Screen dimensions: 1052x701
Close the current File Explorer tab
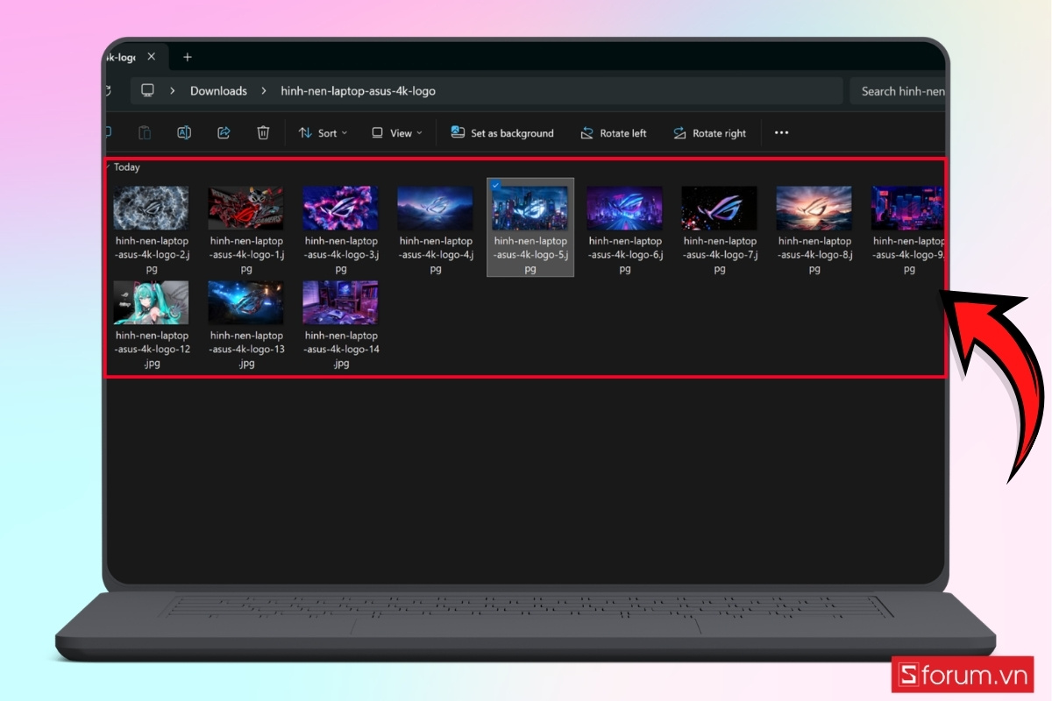(x=151, y=56)
